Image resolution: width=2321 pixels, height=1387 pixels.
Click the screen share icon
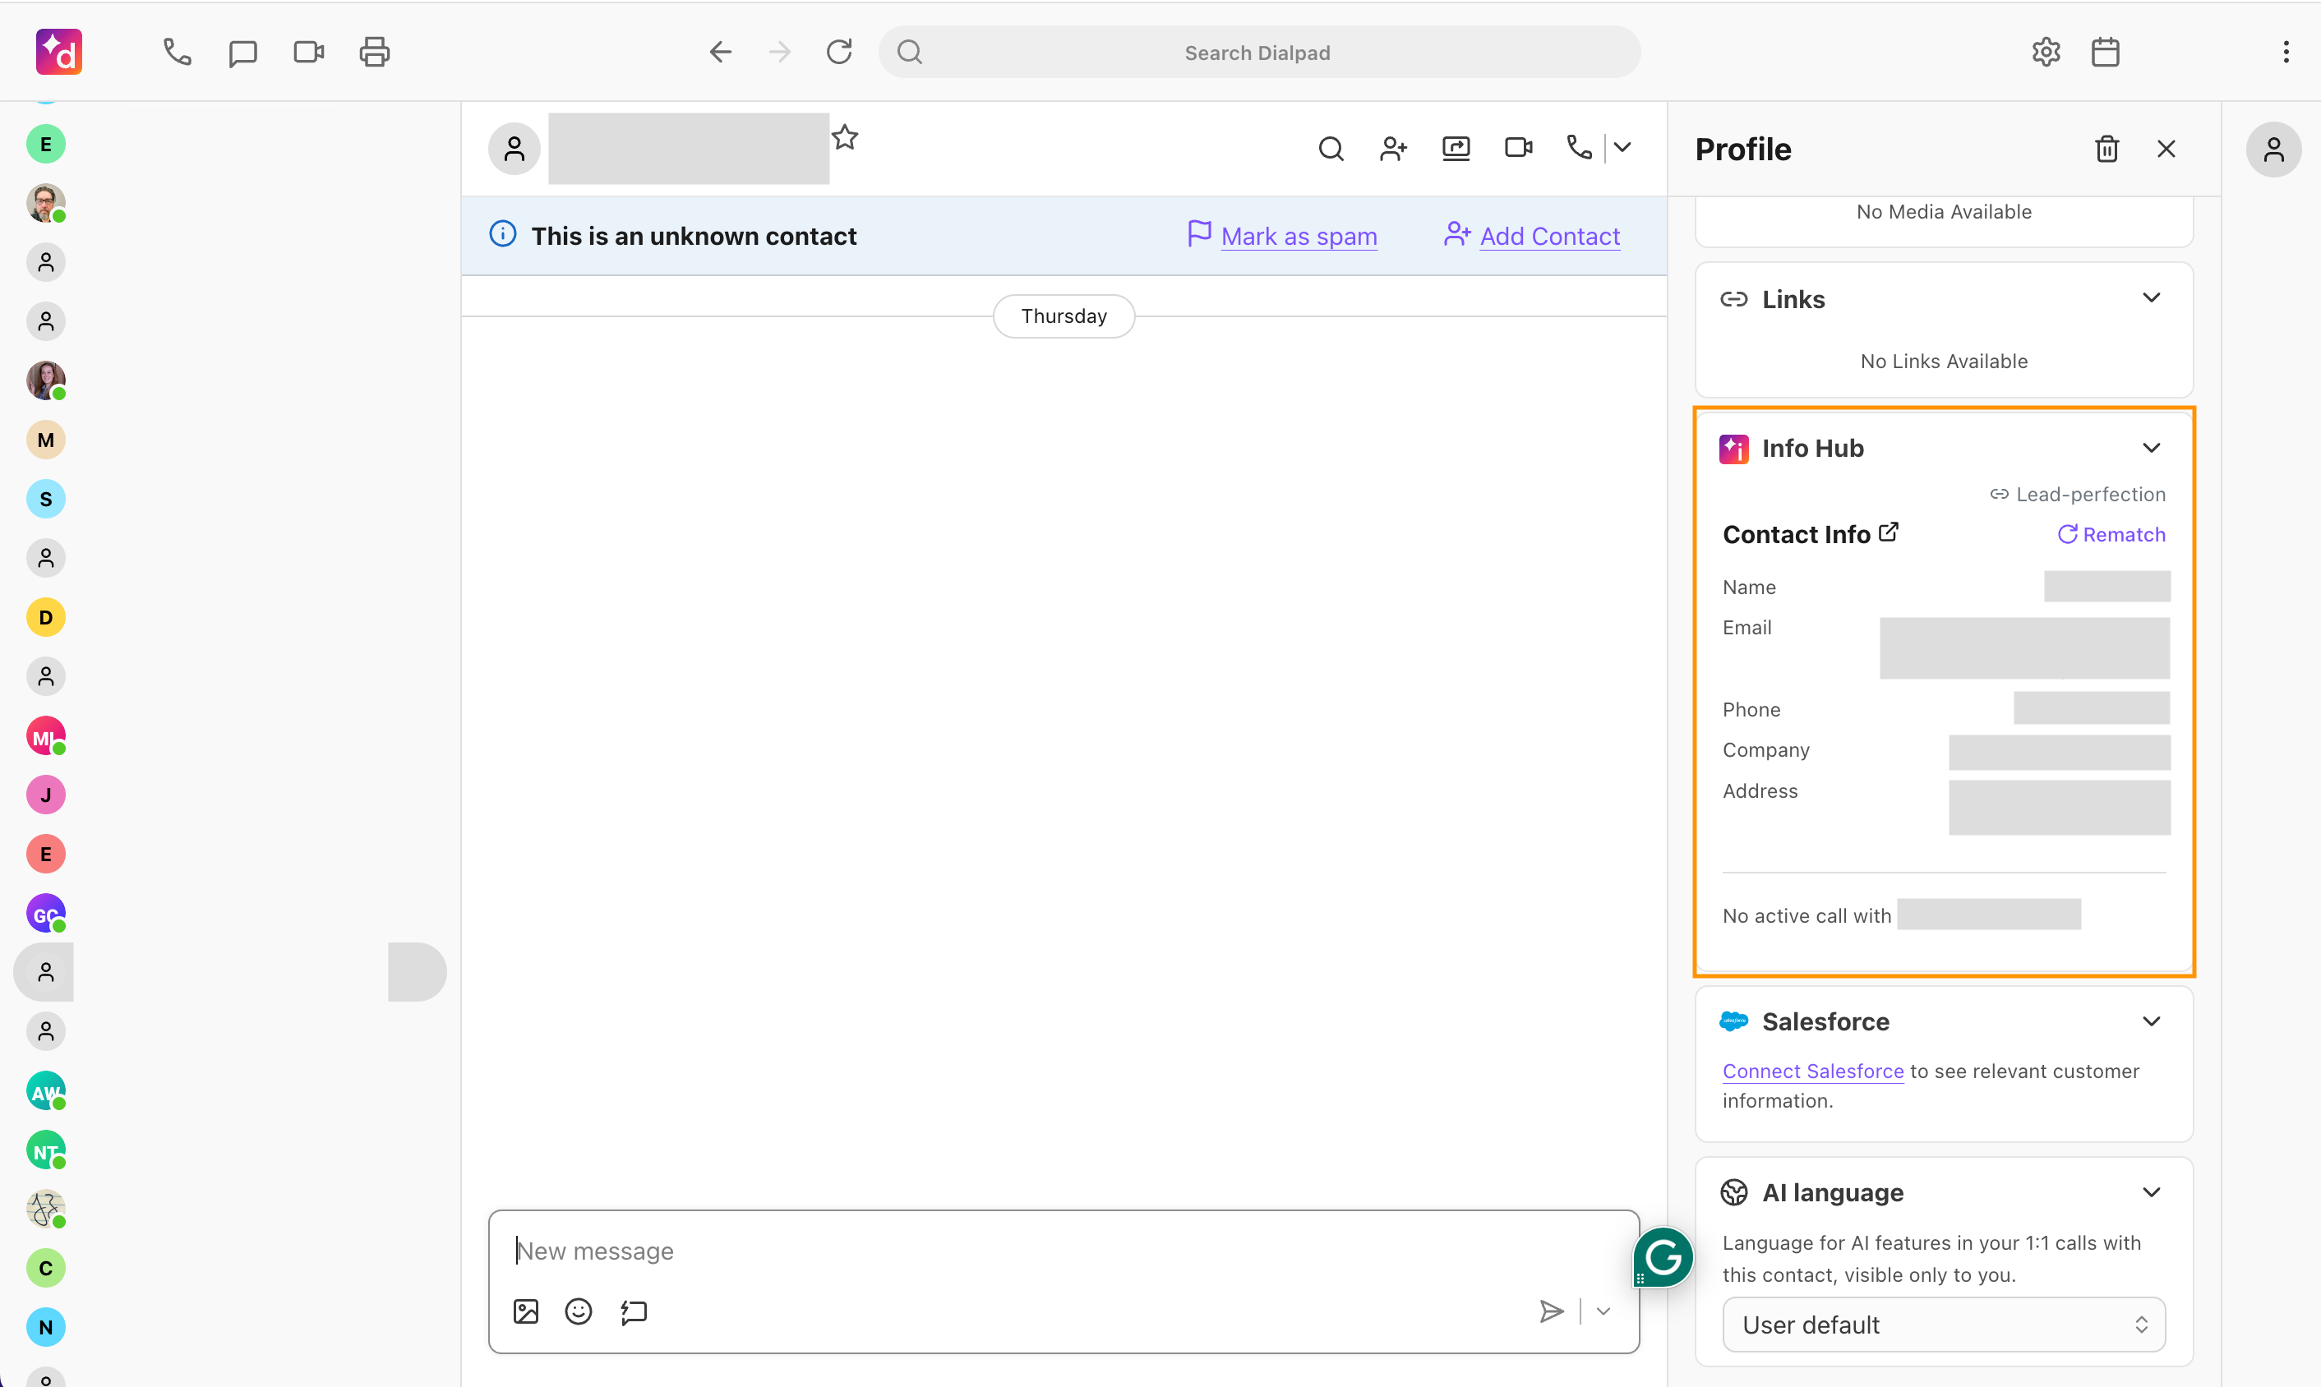point(1456,149)
